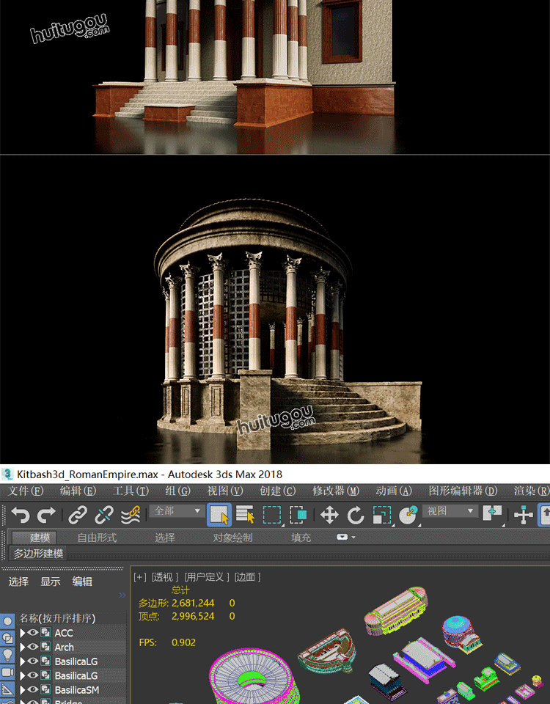Click the 多边形建模 panel button
Screen dimensions: 550x704
coord(38,553)
